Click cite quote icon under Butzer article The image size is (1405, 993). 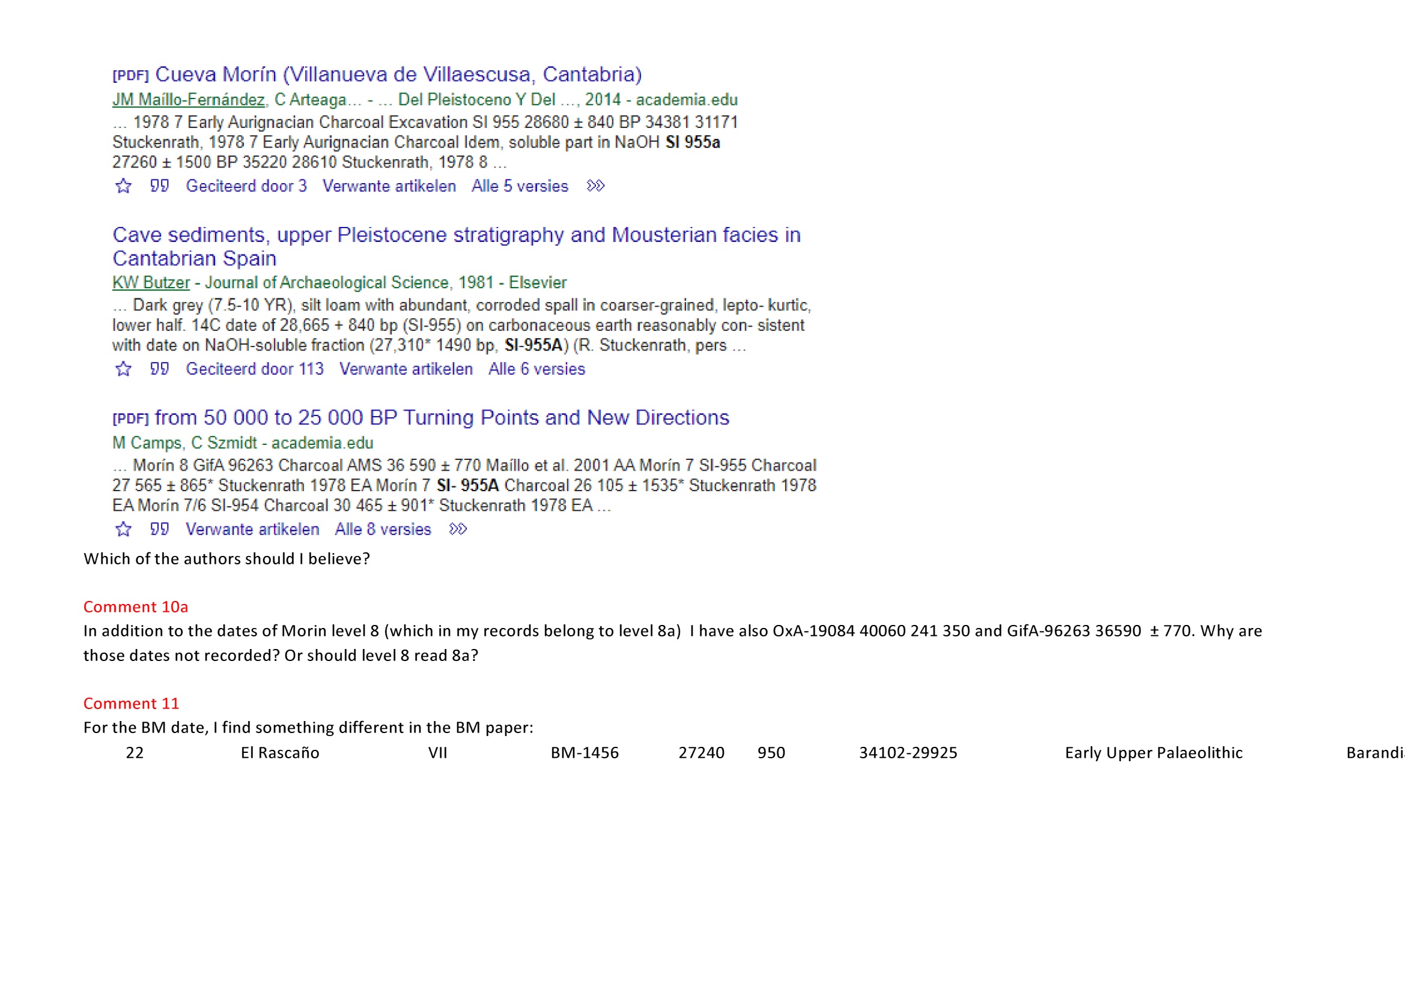[159, 369]
